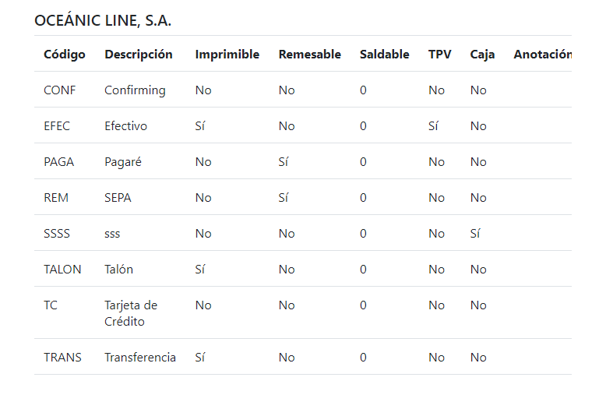Click the Pagaré description cell
Screen dimensions: 606x395
click(123, 162)
